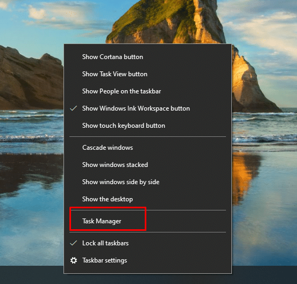Choose Cascade windows from the menu
The width and height of the screenshot is (297, 284).
pyautogui.click(x=147, y=148)
